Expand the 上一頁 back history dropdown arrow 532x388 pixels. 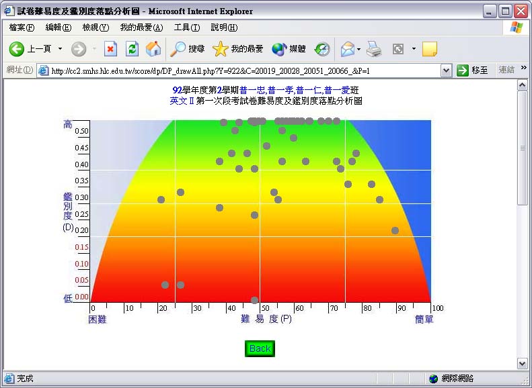point(60,49)
